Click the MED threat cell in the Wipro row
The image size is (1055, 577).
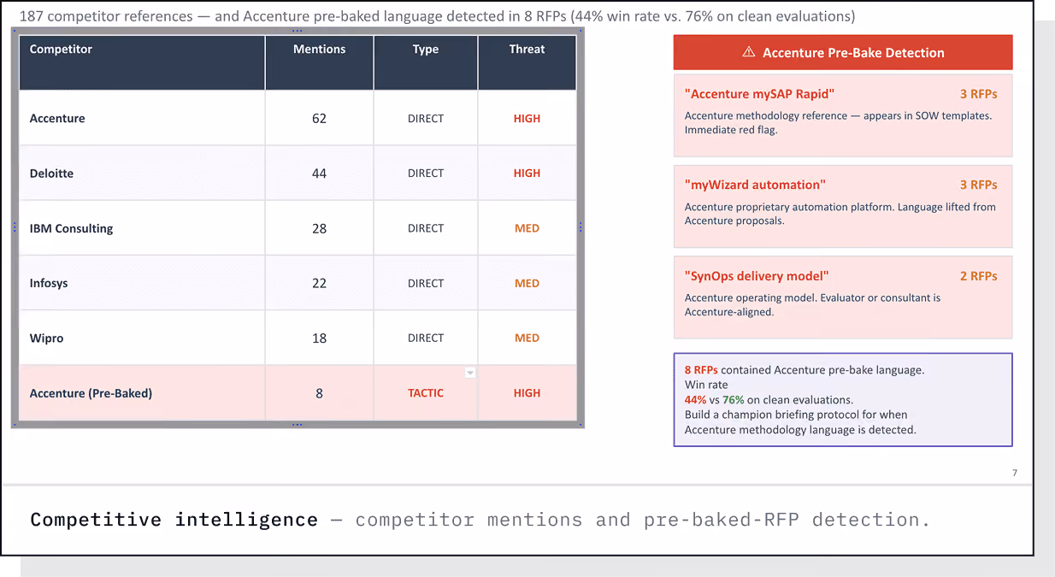pos(527,338)
